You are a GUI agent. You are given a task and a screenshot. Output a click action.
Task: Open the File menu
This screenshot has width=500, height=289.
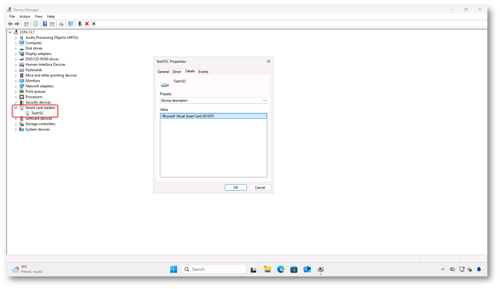(12, 16)
